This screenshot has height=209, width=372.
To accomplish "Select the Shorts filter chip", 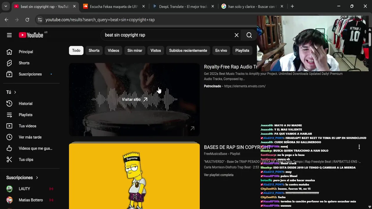I will click(x=94, y=51).
